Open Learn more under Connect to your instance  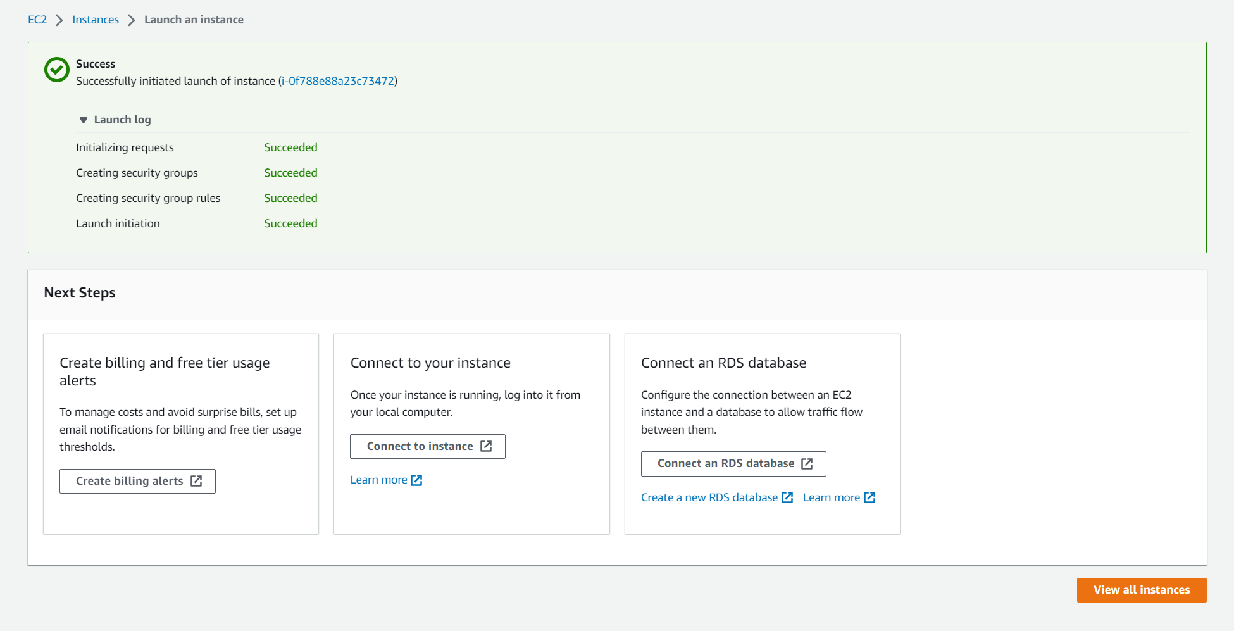378,480
